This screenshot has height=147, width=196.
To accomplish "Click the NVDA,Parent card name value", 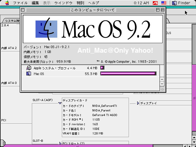I will 101,111.
